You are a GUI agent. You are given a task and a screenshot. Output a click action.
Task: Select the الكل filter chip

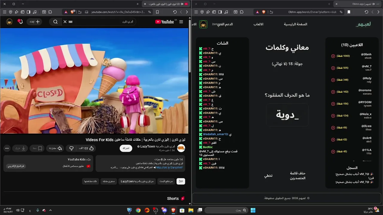tap(181, 181)
